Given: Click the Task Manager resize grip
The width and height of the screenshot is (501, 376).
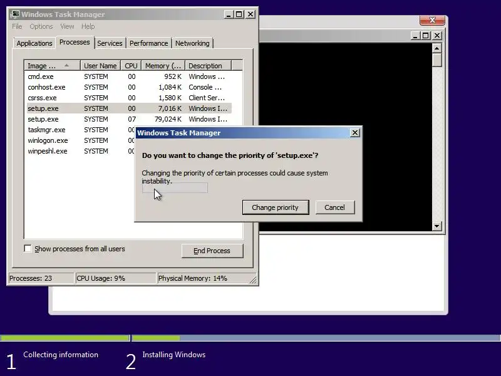Looking at the screenshot, I should pos(253,279).
